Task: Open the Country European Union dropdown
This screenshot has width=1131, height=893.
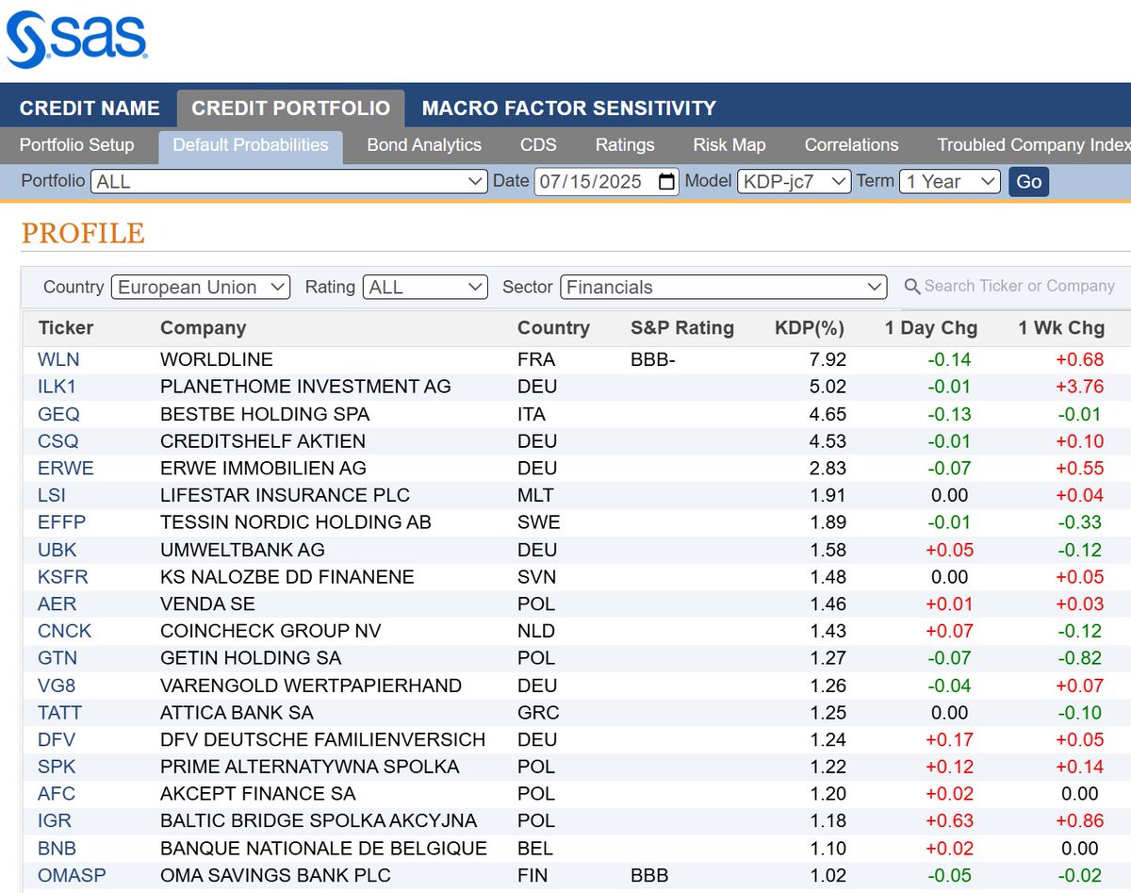Action: [x=201, y=287]
